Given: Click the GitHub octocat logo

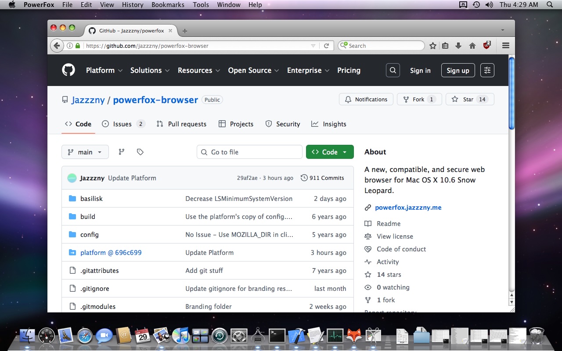Looking at the screenshot, I should point(68,70).
